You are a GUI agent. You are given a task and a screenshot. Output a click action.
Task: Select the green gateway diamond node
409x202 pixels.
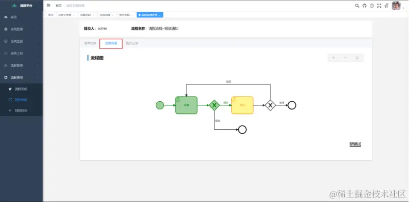click(x=214, y=105)
